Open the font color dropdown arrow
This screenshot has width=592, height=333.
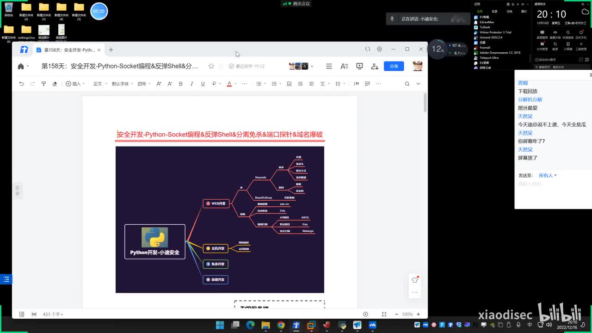235,84
